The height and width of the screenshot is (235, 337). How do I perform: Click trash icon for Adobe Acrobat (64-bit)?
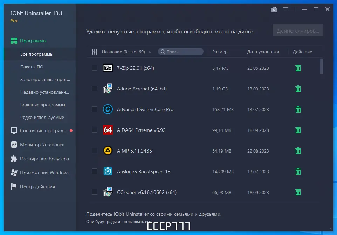(298, 89)
